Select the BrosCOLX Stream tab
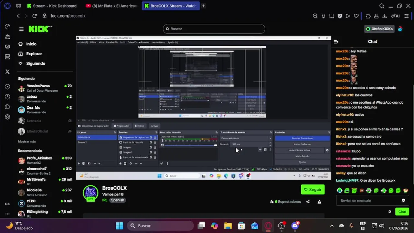Screen dimensions: 414x233 170,6
